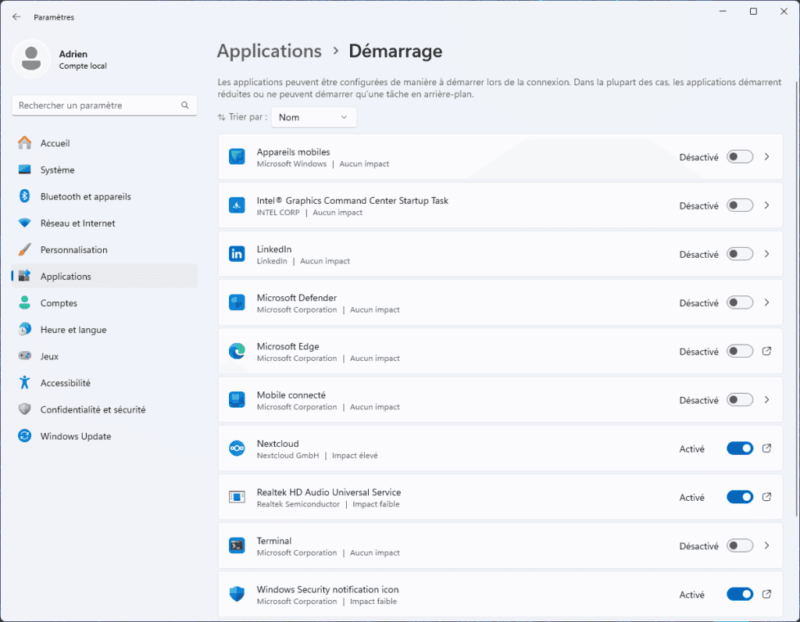The width and height of the screenshot is (800, 622).
Task: Turn on LinkedIn startup toggle
Action: point(740,254)
